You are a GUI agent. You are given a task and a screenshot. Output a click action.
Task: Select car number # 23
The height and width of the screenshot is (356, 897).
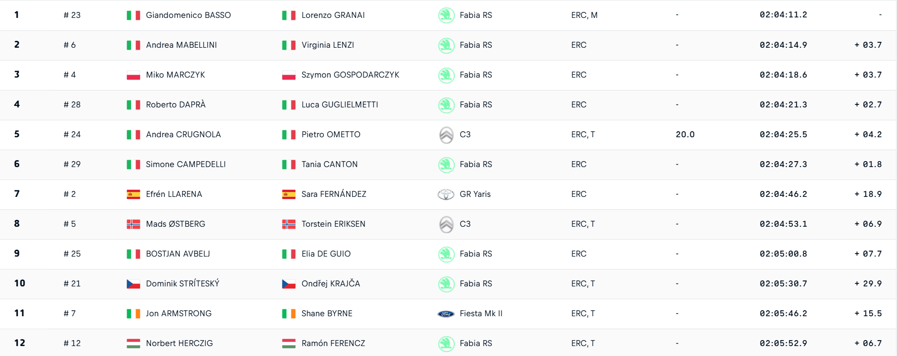coord(72,15)
